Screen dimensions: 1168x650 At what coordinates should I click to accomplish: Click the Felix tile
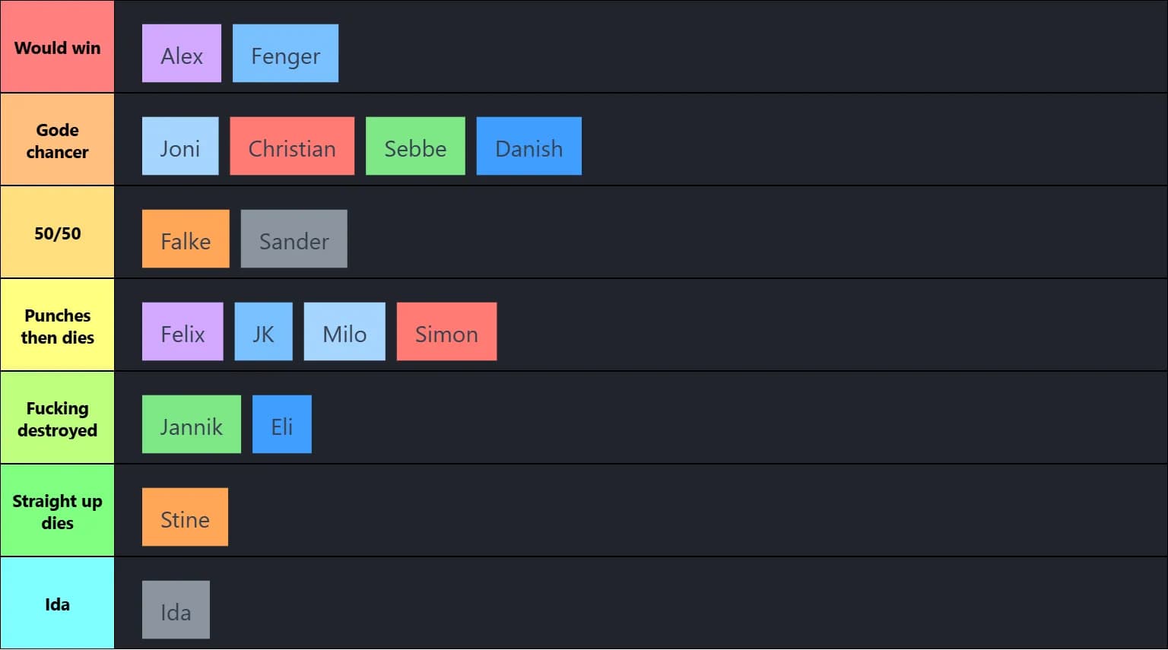pyautogui.click(x=182, y=331)
